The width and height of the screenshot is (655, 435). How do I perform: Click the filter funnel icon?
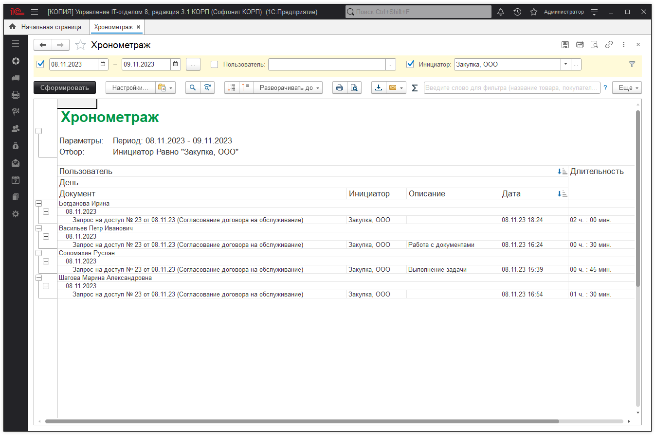click(632, 64)
